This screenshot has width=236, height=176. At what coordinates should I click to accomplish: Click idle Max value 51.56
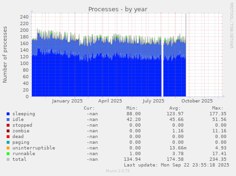point(219,120)
